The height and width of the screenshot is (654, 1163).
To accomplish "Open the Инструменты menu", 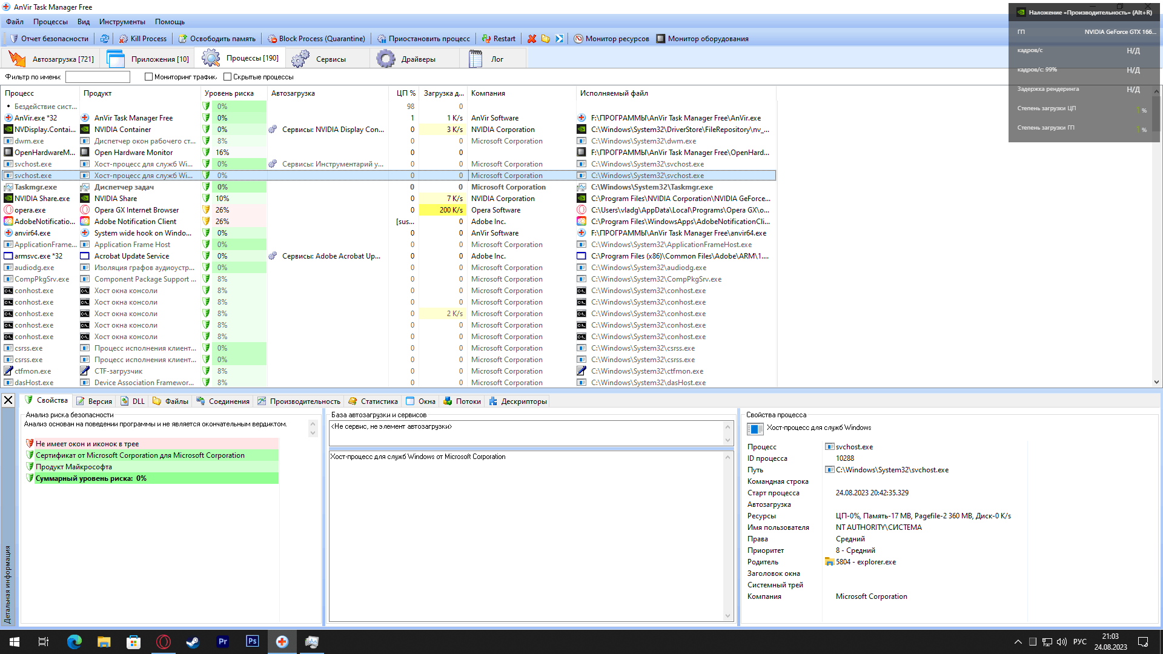I will [122, 22].
